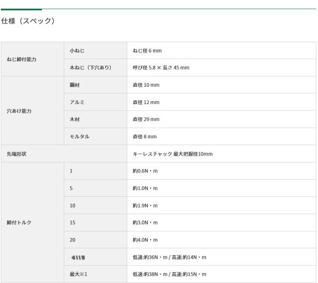Image resolution: width=318 pixels, height=283 pixels.
Task: Select the 小ねじ cell
Action: [95, 51]
